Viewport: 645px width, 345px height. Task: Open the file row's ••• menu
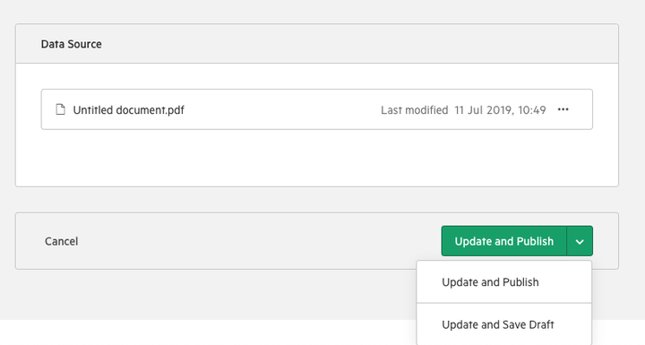click(x=563, y=109)
